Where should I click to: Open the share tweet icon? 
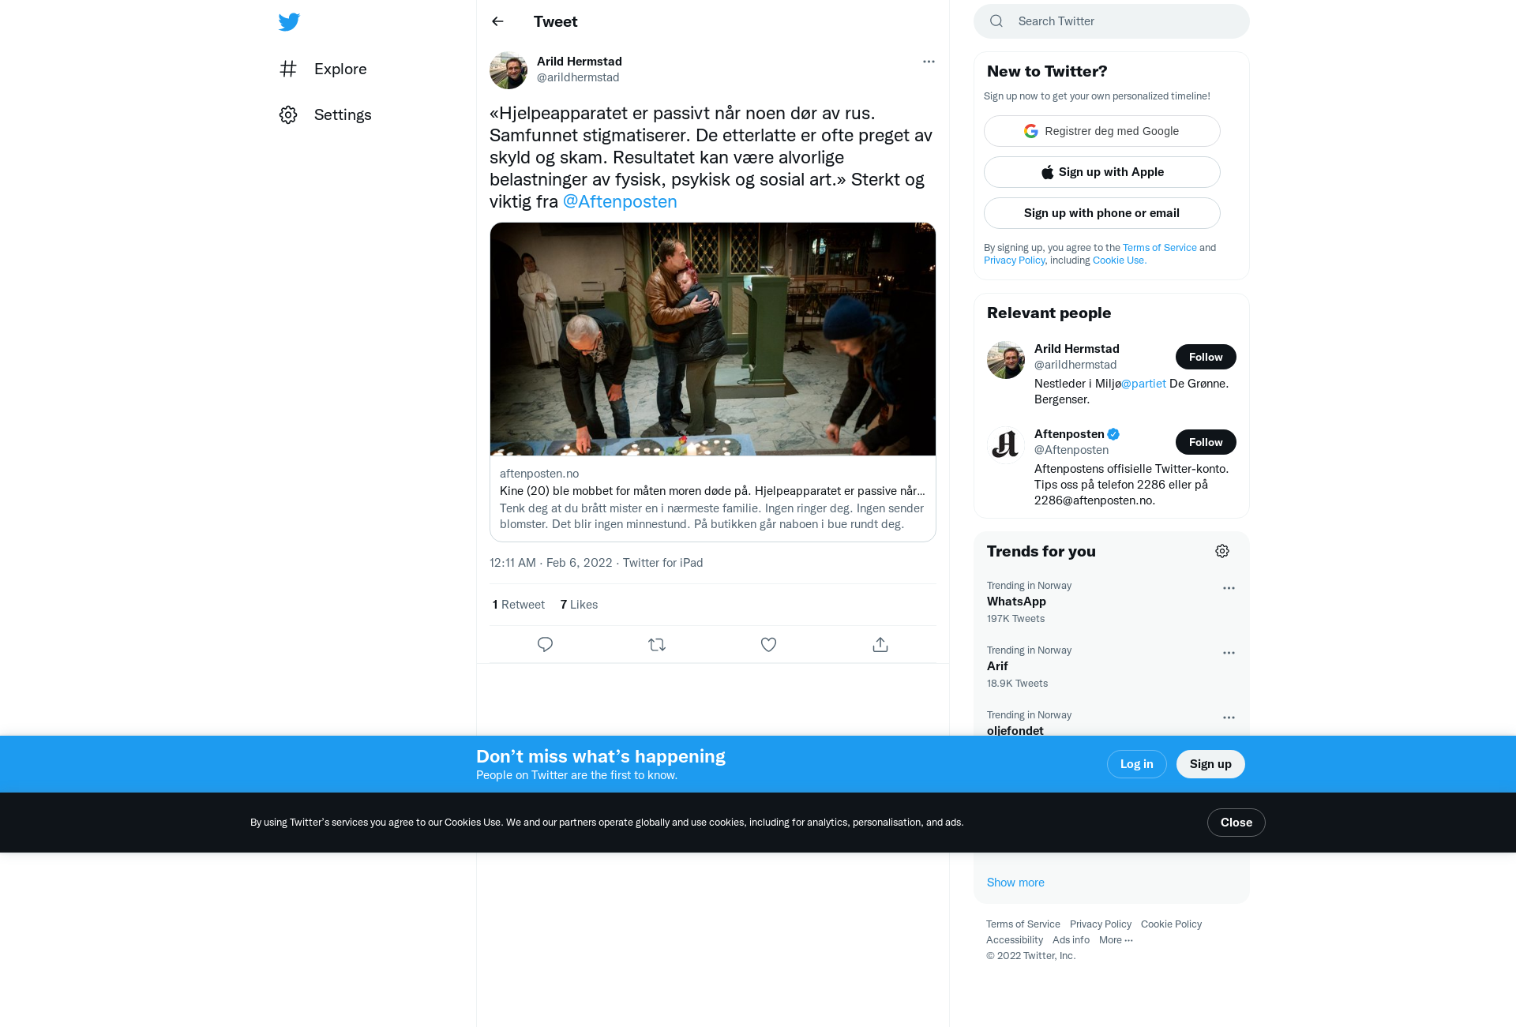[x=880, y=645]
